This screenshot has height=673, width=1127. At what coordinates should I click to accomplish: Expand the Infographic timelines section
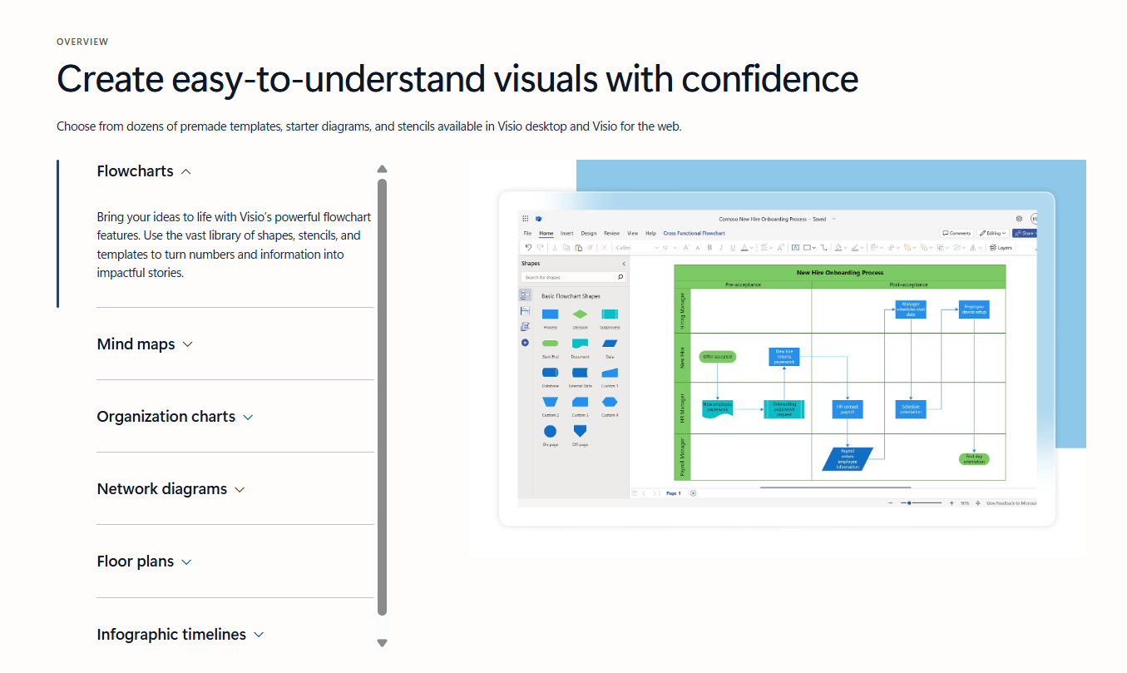point(180,635)
